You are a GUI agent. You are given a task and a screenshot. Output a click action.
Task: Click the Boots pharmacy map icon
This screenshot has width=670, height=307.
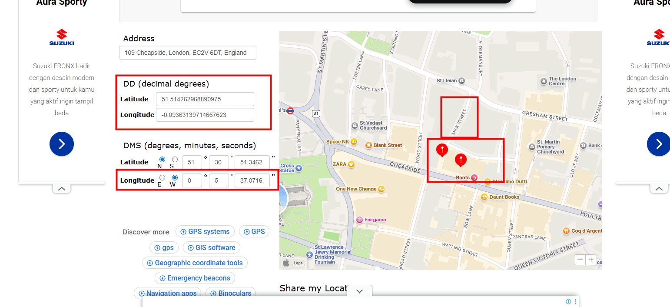tap(474, 177)
